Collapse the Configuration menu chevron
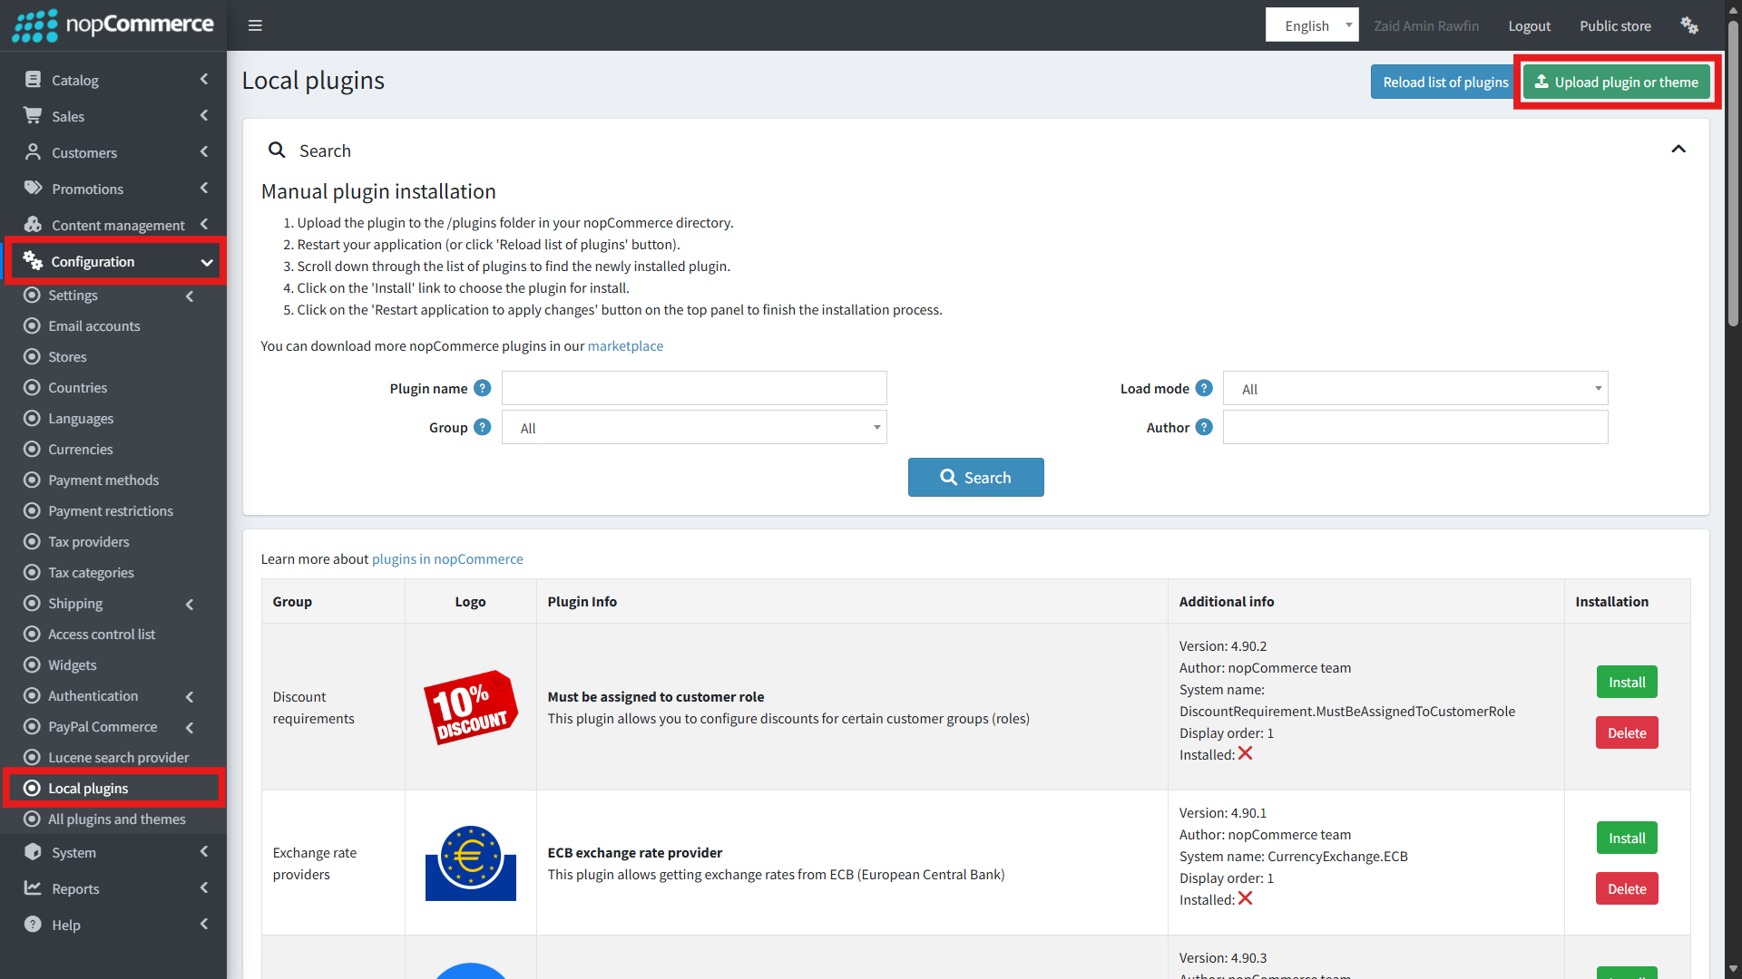The image size is (1742, 979). pyautogui.click(x=207, y=262)
